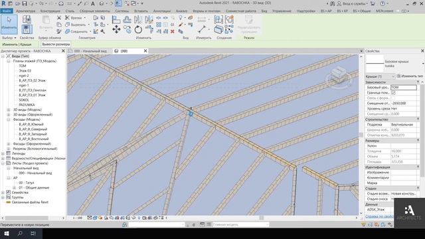The image size is (425, 239).
Task: Click the Type Properties icon above Свойства
Action: click(27, 19)
